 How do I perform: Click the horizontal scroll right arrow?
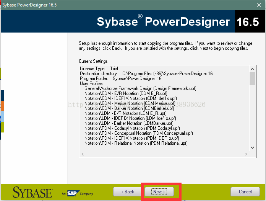coord(246,154)
